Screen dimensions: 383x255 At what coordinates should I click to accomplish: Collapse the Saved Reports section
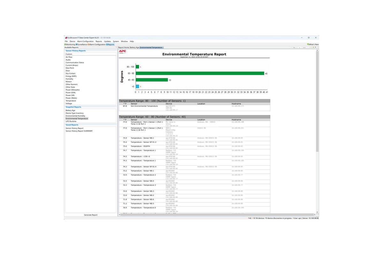coord(65,125)
